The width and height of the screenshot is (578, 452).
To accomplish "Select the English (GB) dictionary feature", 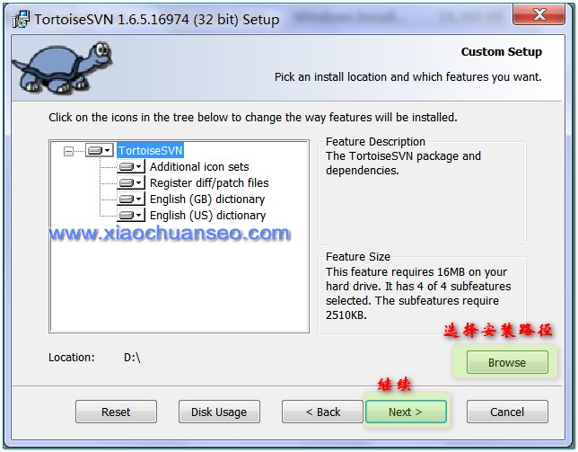I will 207,199.
